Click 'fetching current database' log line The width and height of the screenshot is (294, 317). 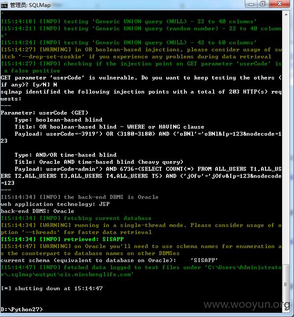76,218
